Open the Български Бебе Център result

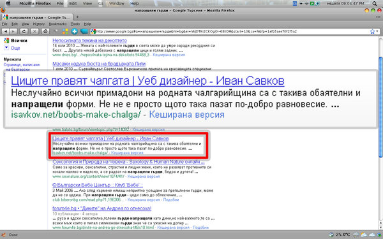click(x=98, y=185)
